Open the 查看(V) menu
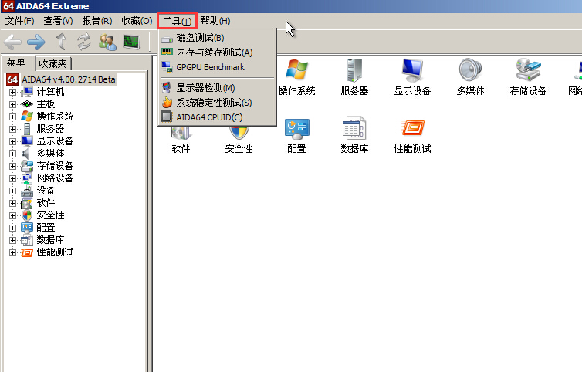This screenshot has width=582, height=372. coord(58,21)
